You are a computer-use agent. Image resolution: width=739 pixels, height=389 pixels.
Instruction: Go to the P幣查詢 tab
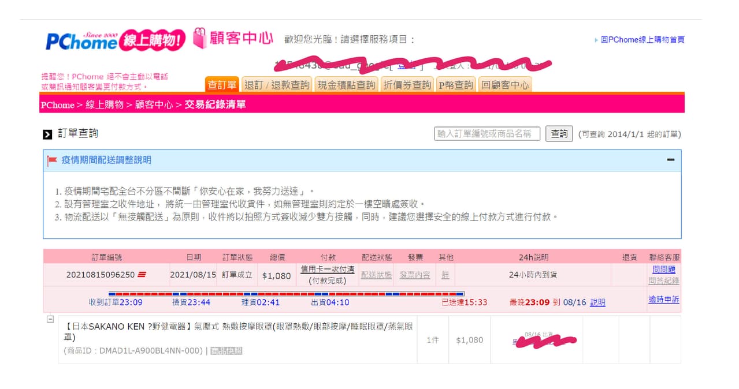point(455,85)
